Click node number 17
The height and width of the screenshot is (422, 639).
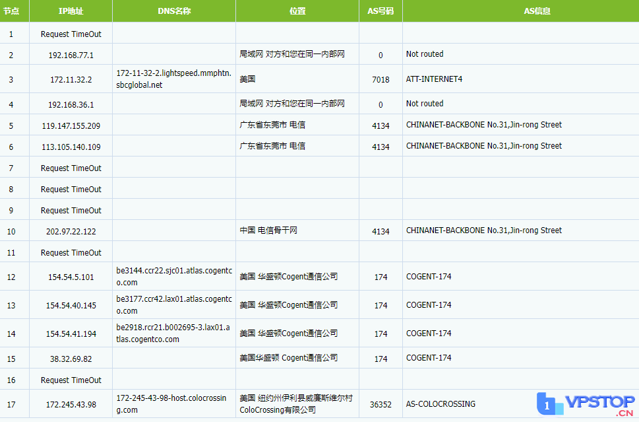11,405
